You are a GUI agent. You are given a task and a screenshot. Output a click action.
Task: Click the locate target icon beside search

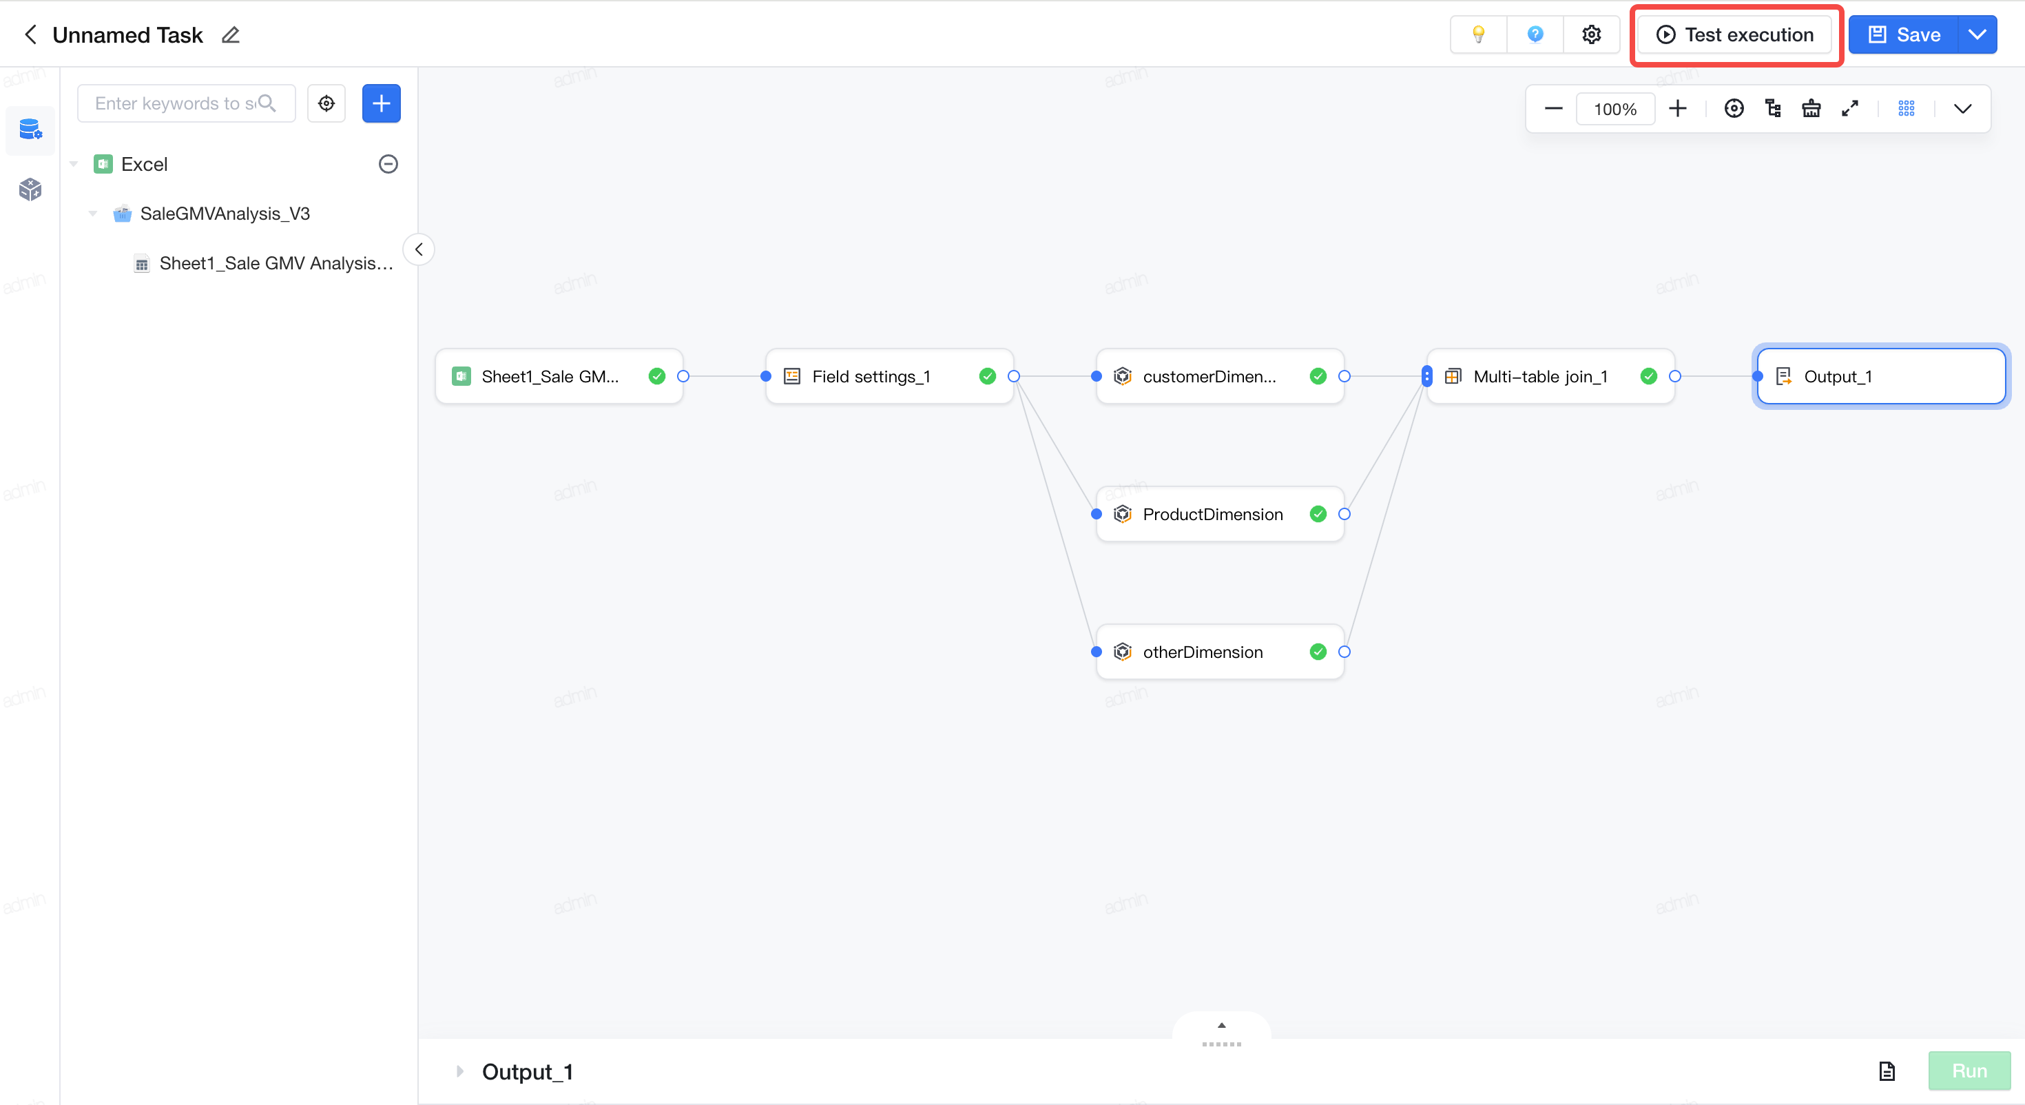point(326,103)
